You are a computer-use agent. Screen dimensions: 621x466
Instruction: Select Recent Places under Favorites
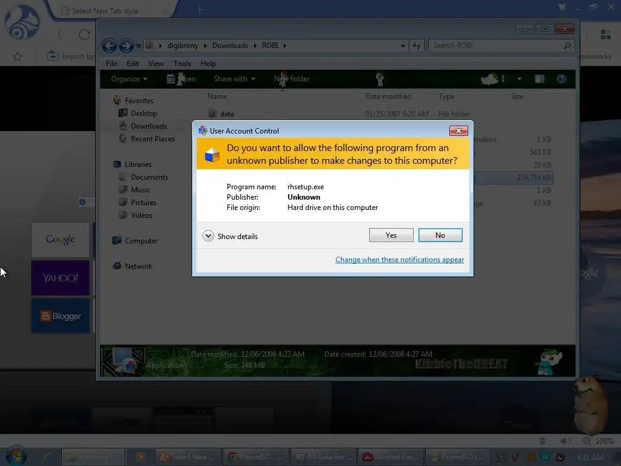(147, 139)
